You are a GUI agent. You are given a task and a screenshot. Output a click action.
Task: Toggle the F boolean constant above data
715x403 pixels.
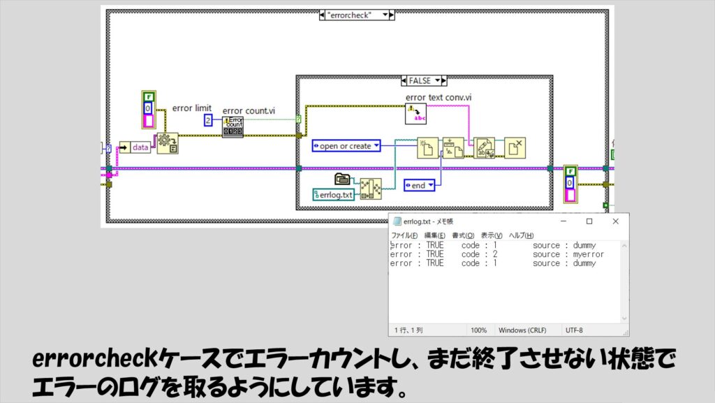pyautogui.click(x=149, y=97)
